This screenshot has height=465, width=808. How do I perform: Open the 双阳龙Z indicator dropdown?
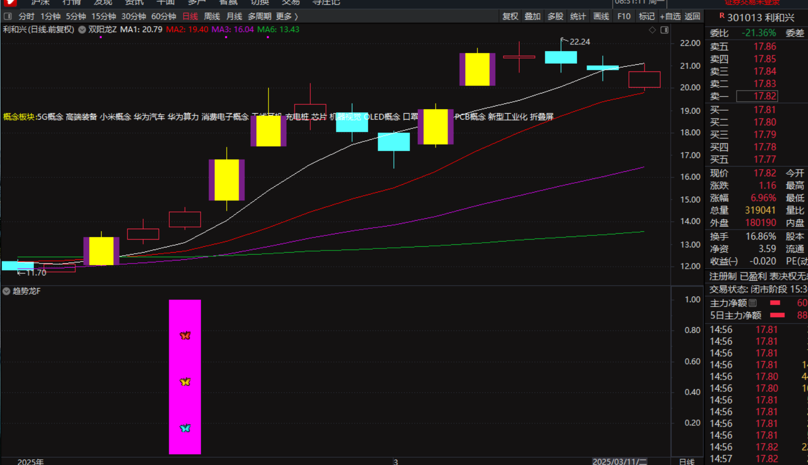click(82, 30)
